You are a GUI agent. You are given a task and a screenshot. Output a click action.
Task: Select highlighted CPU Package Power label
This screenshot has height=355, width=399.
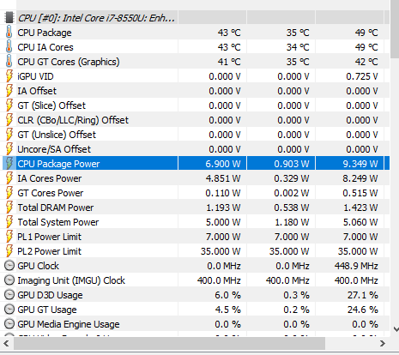click(x=58, y=164)
